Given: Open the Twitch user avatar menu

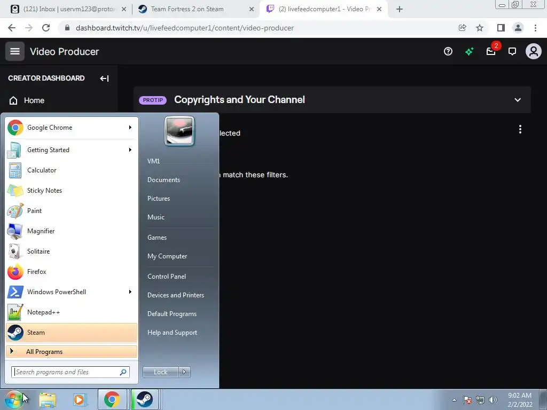Looking at the screenshot, I should 534,52.
